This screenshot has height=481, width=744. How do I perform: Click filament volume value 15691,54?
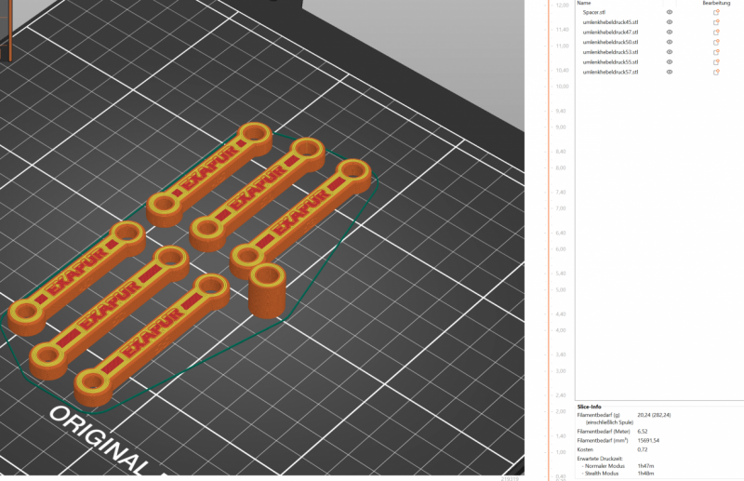tap(648, 441)
